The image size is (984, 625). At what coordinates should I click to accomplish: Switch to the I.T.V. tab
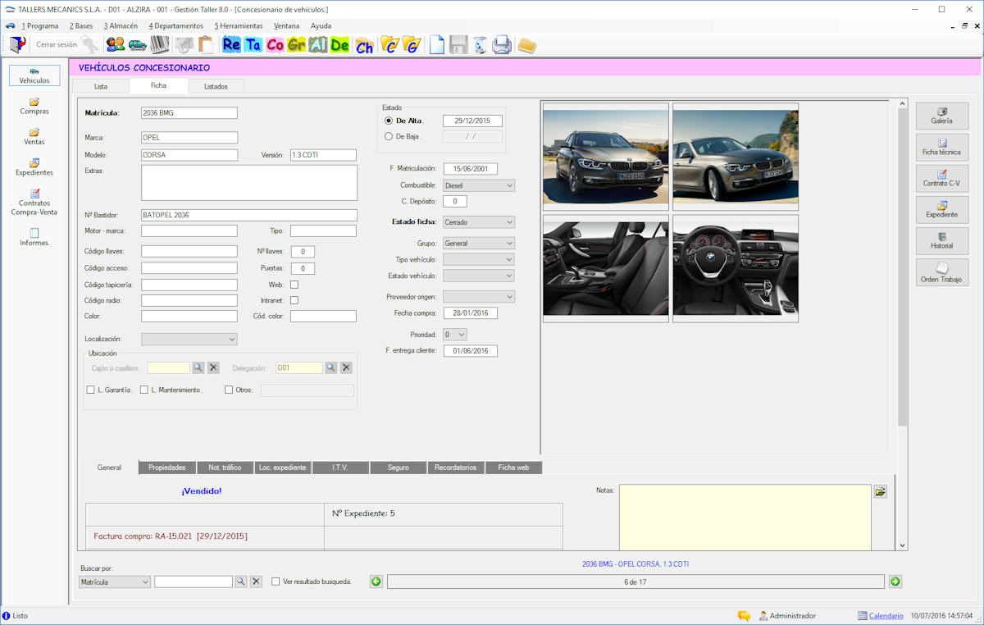coord(340,468)
